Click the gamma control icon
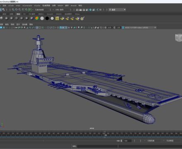 coord(114,28)
